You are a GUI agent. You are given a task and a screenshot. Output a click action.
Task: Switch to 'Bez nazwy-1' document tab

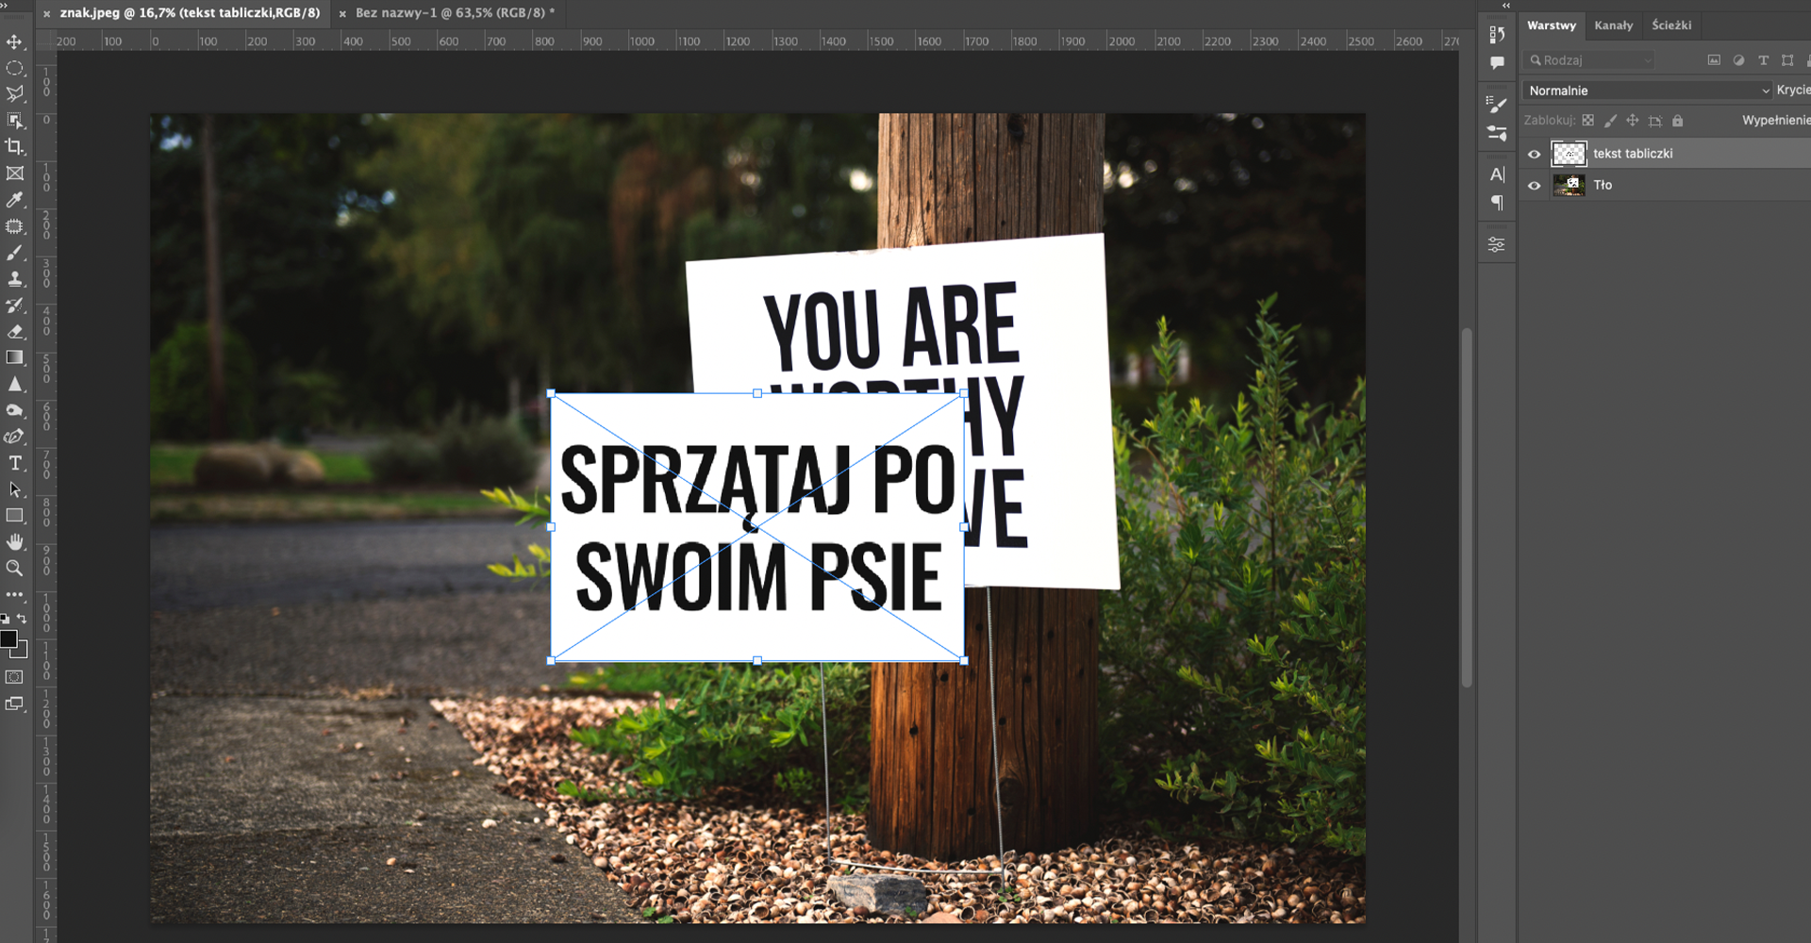pos(455,13)
